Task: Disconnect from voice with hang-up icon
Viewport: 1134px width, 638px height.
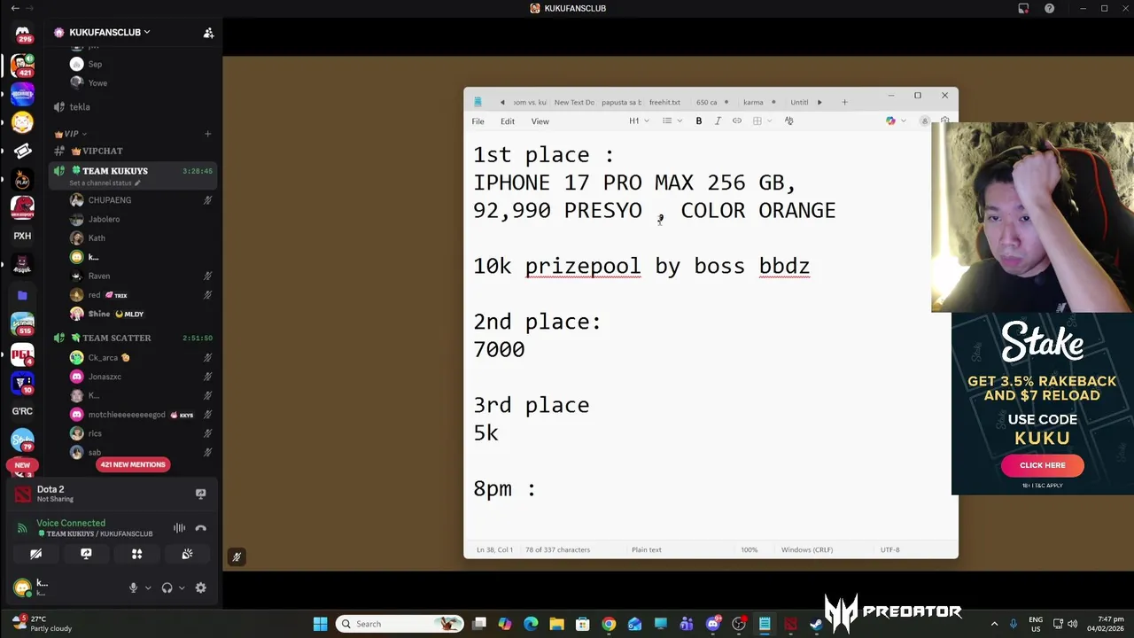Action: pyautogui.click(x=200, y=528)
